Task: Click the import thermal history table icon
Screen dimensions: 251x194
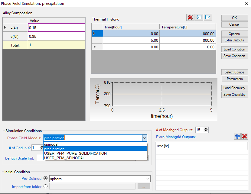Action: [x=199, y=17]
